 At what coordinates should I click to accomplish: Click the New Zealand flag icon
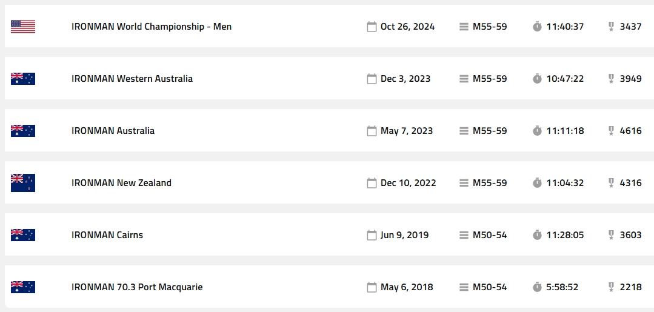point(23,183)
